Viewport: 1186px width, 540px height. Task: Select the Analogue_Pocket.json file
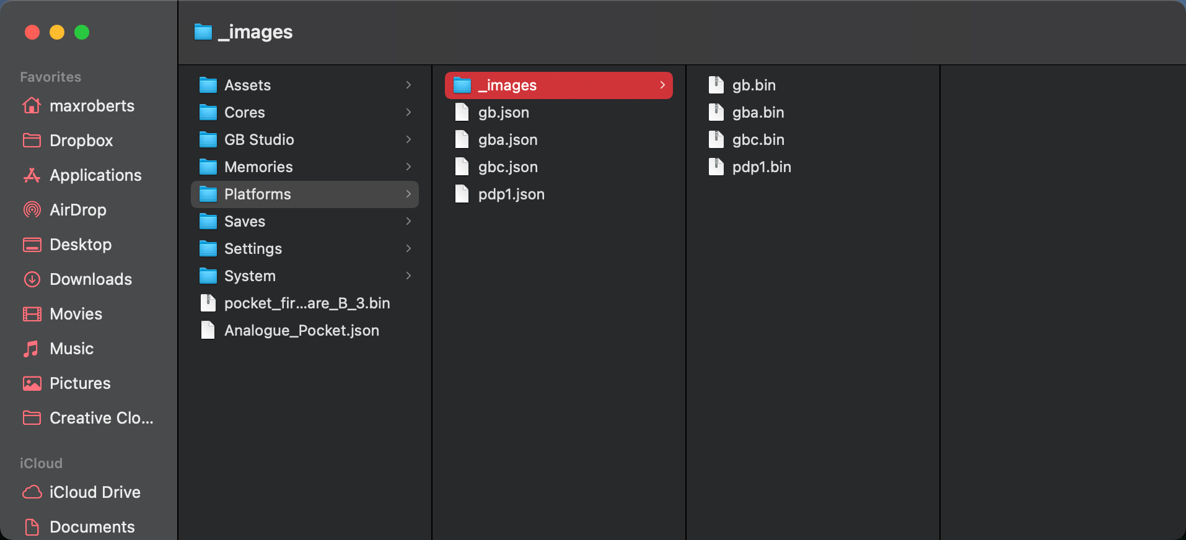click(301, 331)
